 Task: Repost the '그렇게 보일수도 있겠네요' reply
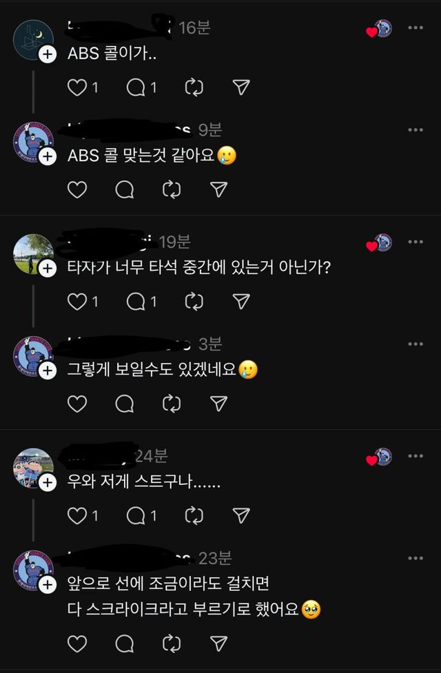171,404
